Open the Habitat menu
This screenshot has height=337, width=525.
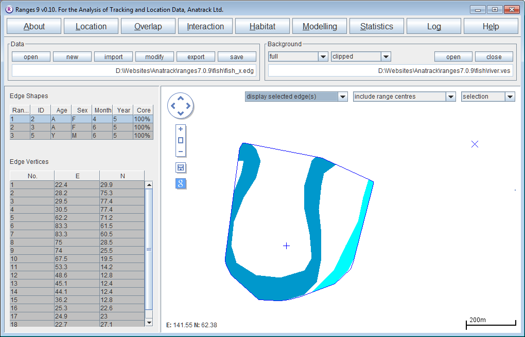pyautogui.click(x=262, y=27)
